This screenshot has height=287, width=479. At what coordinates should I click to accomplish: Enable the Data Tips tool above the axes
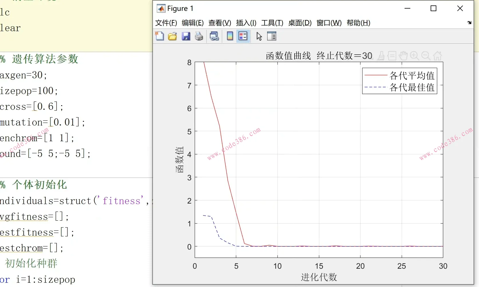[x=392, y=55]
